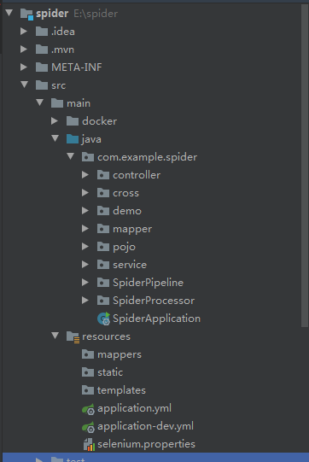Click the .mvn folder icon

click(42, 50)
